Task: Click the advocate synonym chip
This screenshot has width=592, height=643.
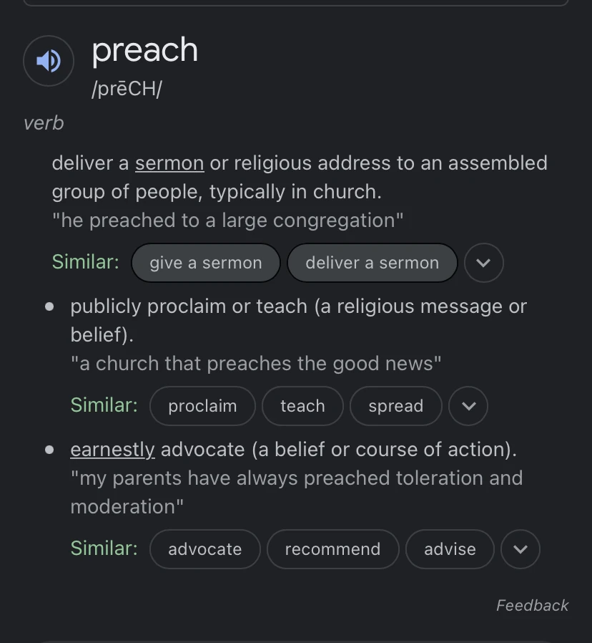Action: coord(204,549)
